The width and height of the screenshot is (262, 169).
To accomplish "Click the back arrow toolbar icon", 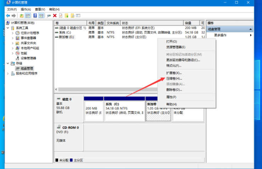I will 8,16.
